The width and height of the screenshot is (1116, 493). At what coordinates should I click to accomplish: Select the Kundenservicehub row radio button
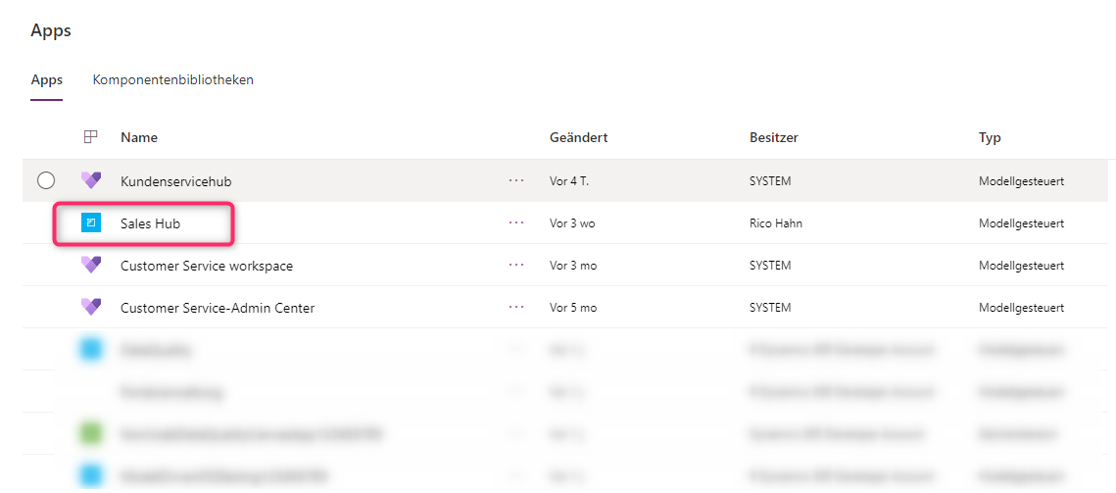pyautogui.click(x=45, y=181)
